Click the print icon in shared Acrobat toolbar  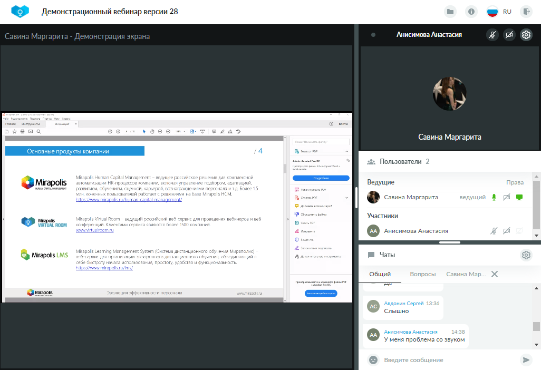tap(23, 131)
